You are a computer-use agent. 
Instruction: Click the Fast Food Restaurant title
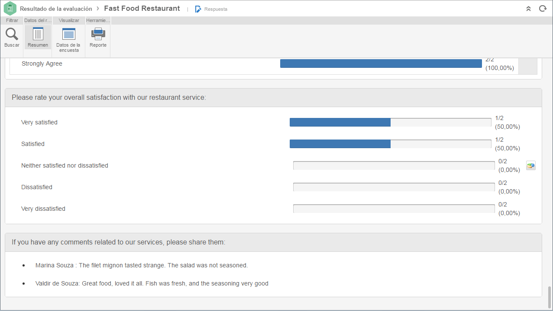click(142, 9)
